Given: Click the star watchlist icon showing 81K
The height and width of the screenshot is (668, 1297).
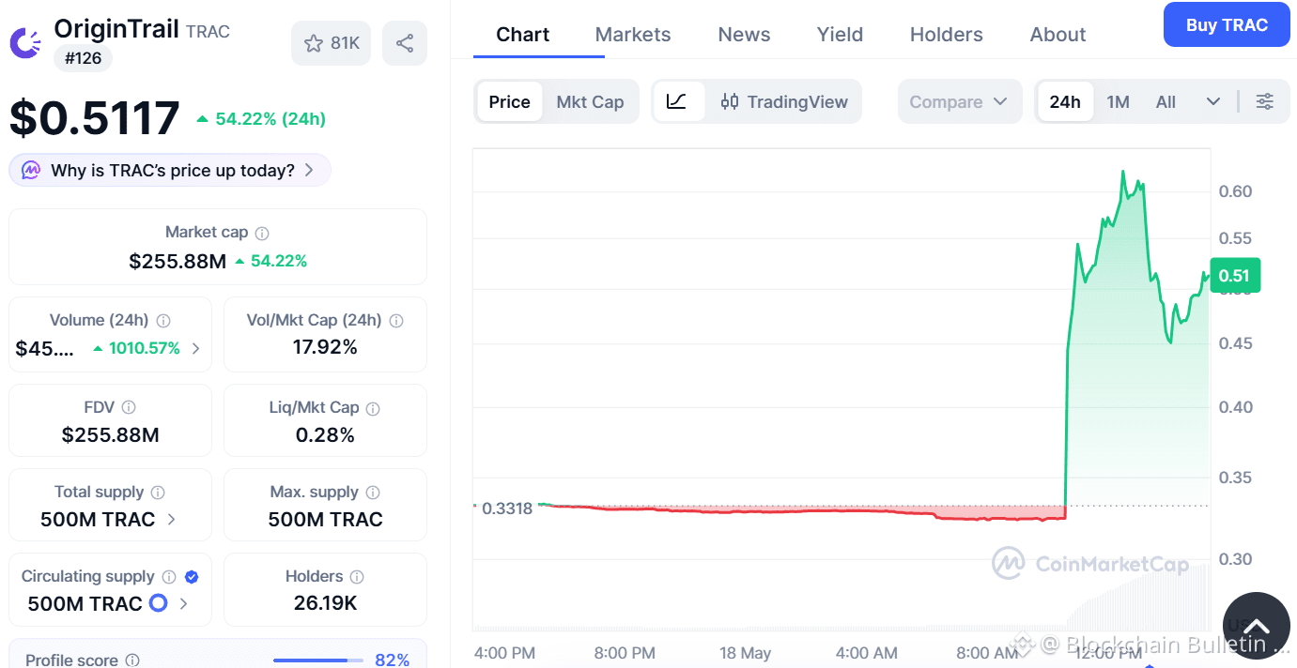Looking at the screenshot, I should pyautogui.click(x=332, y=43).
